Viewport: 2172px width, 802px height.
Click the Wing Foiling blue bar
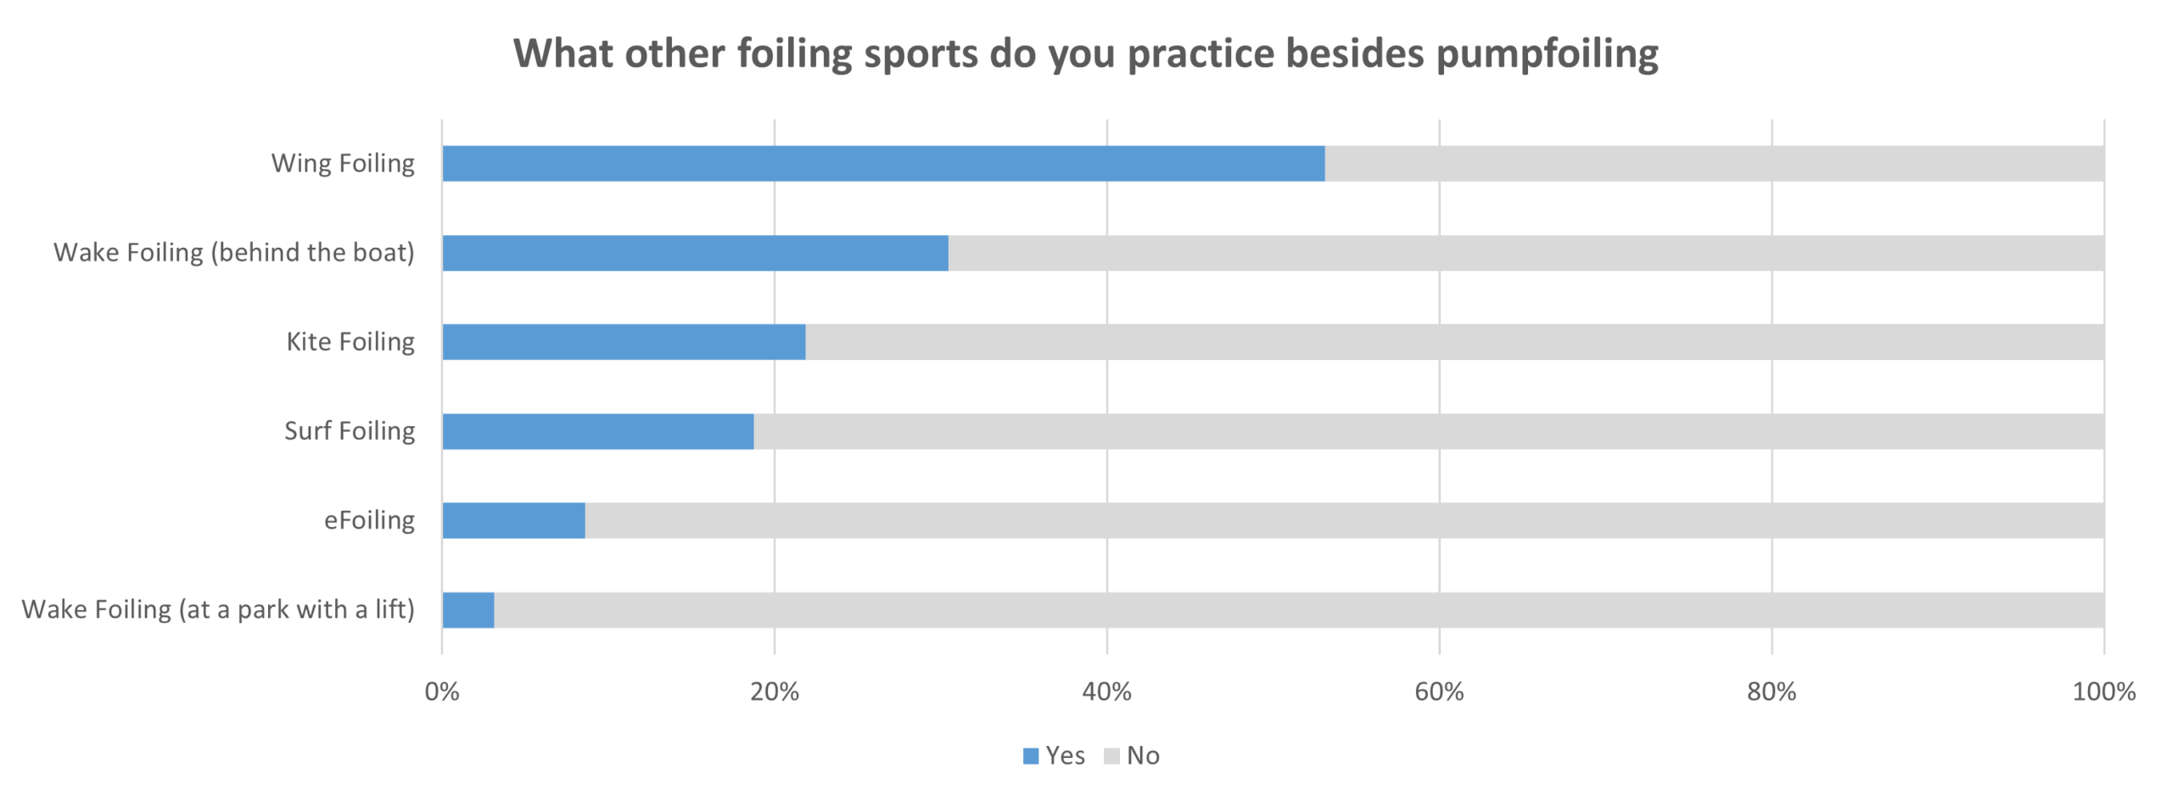coord(882,164)
